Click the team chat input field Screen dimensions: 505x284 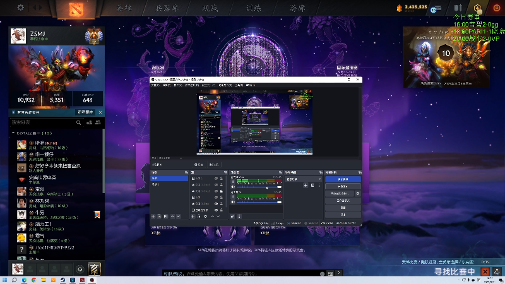pos(242,274)
